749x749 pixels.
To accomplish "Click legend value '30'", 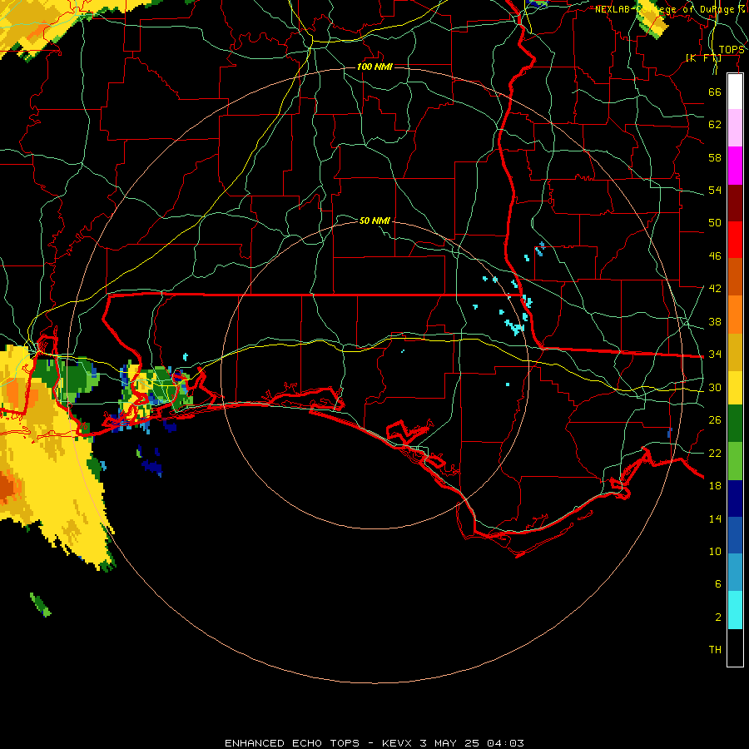I will (715, 387).
